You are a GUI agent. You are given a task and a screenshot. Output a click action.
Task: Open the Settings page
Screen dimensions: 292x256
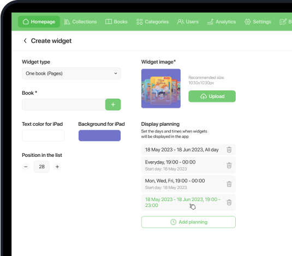258,22
